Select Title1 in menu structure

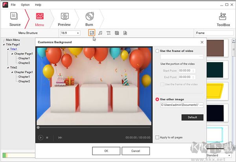(13, 49)
